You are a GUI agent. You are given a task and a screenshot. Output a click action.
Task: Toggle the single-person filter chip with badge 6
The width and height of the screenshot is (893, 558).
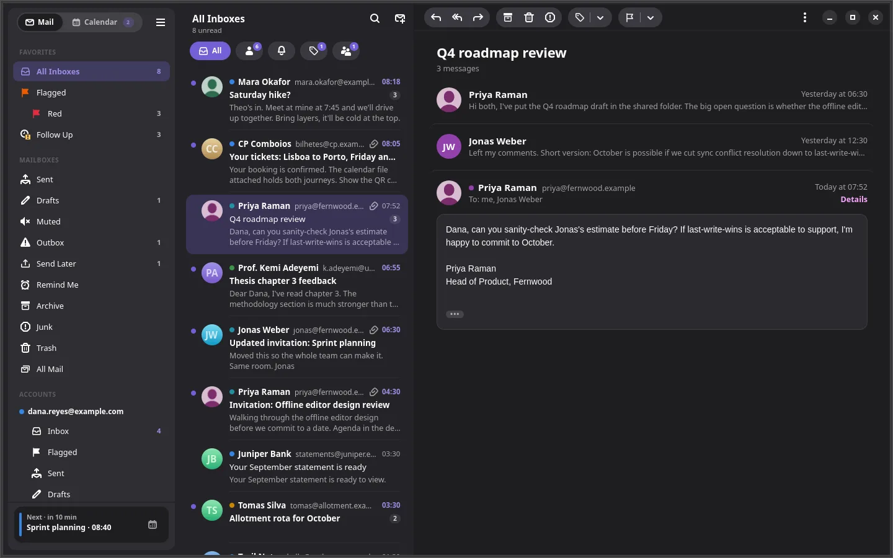pyautogui.click(x=249, y=51)
